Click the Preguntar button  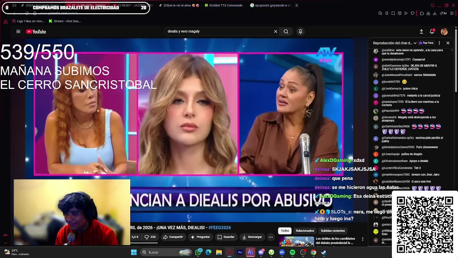pyautogui.click(x=200, y=237)
